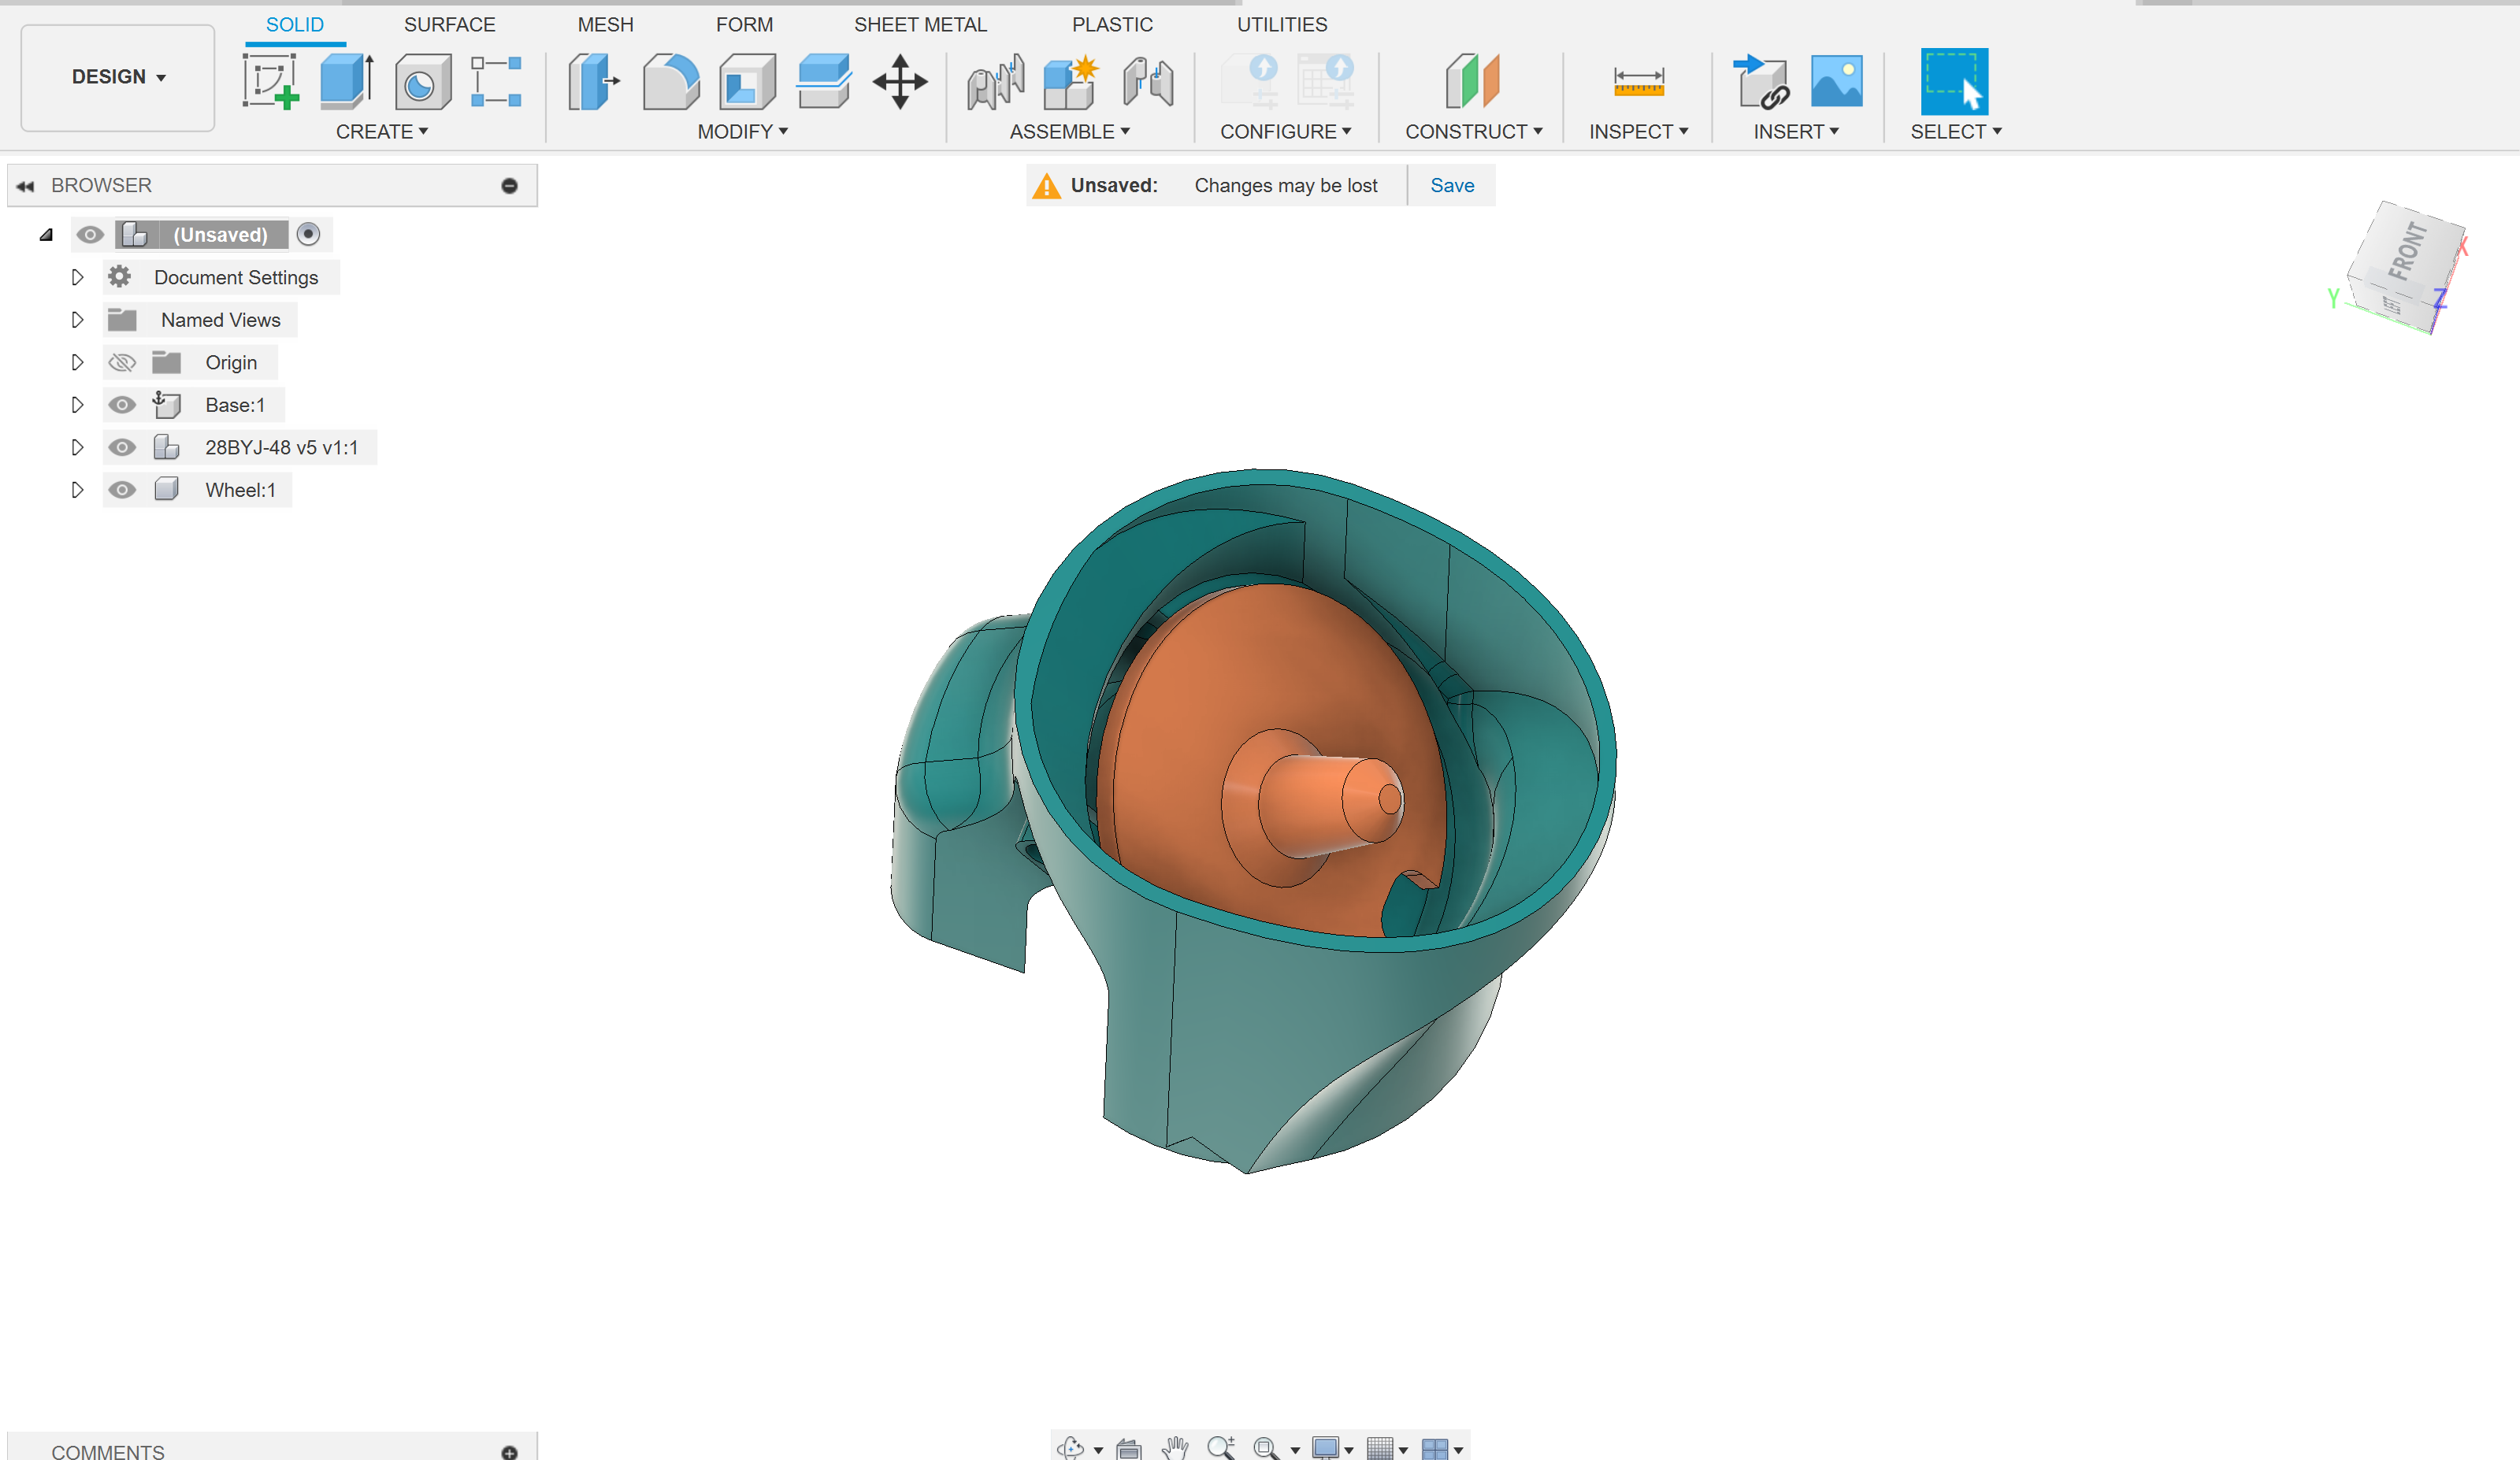Click the Fillet tool icon
Image resolution: width=2520 pixels, height=1460 pixels.
click(x=670, y=82)
